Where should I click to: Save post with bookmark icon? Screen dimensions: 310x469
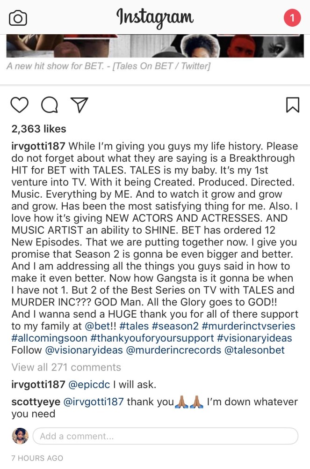coord(292,104)
